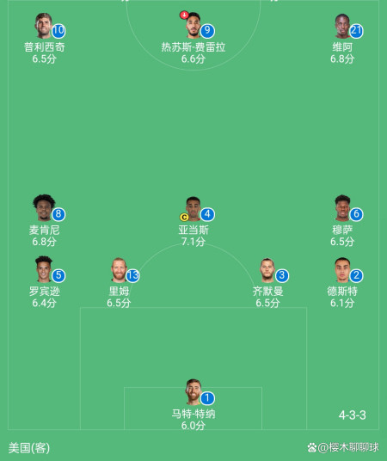Screen dimensions: 387x461
Task: Click the 亚当斯 player name
Action: 193,230
